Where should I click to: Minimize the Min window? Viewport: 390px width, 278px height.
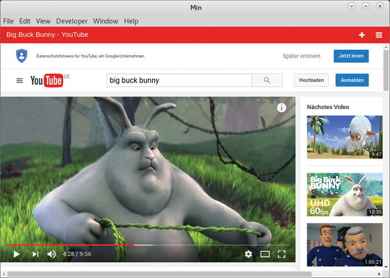click(352, 6)
